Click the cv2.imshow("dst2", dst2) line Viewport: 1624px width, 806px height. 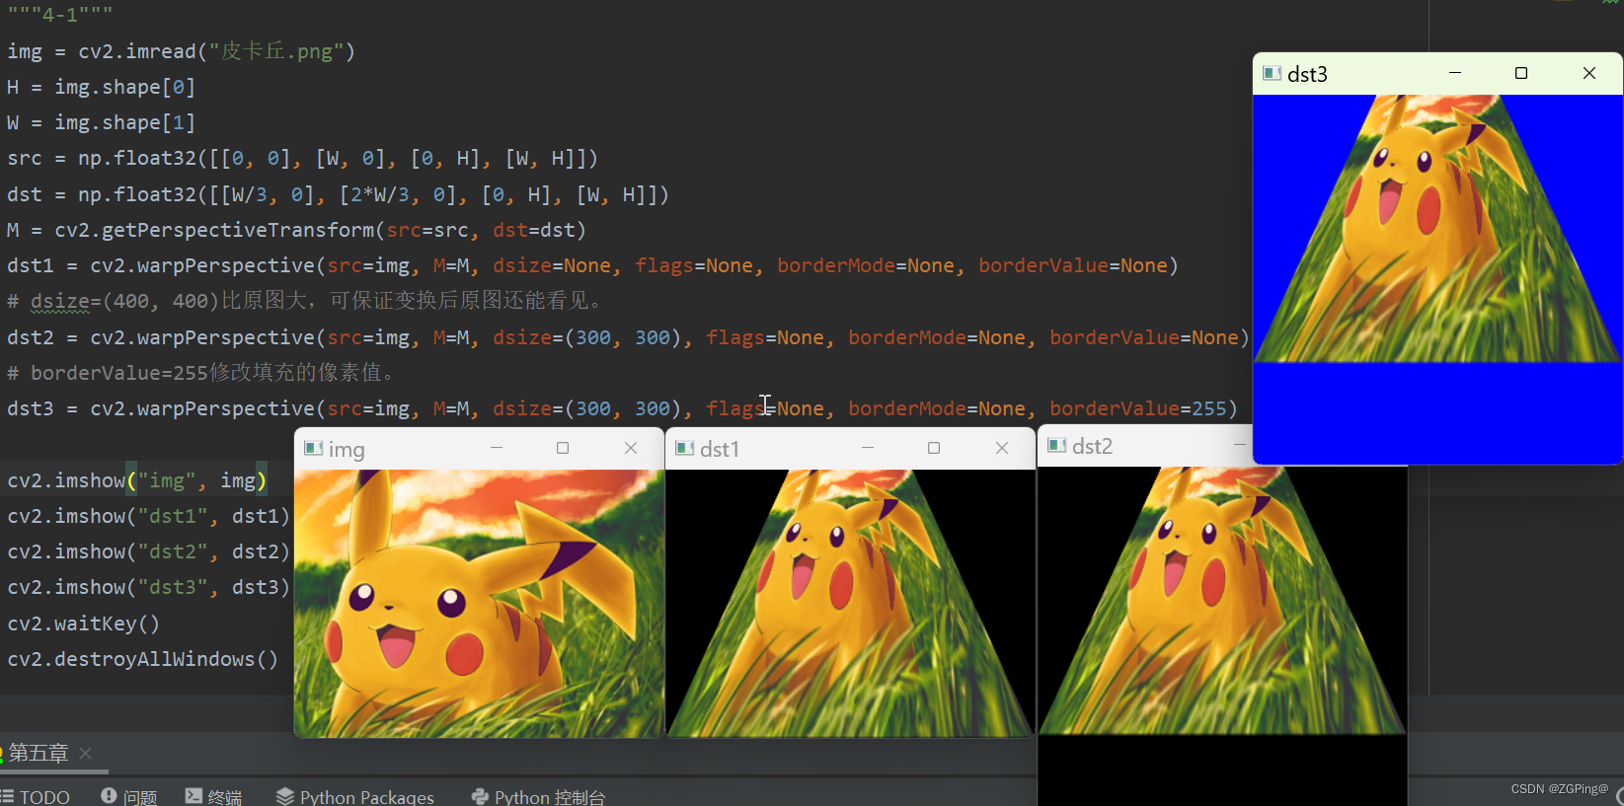tap(149, 551)
